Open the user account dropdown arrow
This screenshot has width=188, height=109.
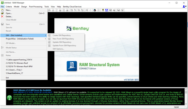click(x=186, y=6)
